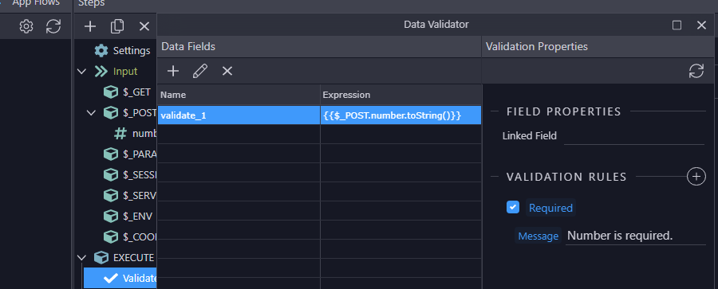
Task: Sort by Expression column header
Action: tap(400, 95)
